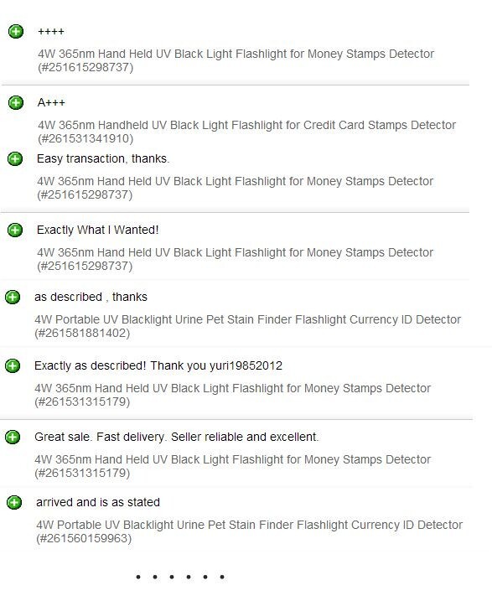This screenshot has height=606, width=492.
Task: Open the item link under 'Exactly as described! Thank you yuri19852012'
Action: click(233, 395)
